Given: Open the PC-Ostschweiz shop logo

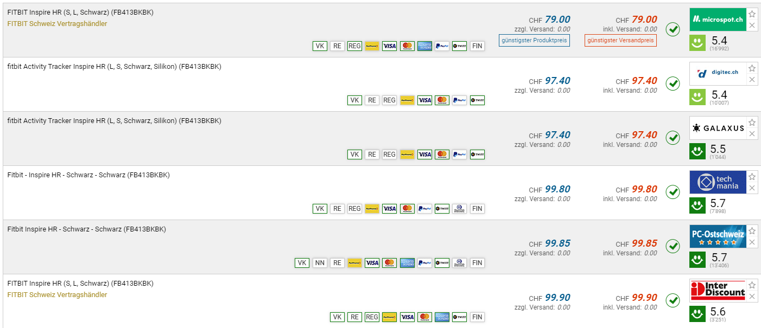Looking at the screenshot, I should coord(718,236).
